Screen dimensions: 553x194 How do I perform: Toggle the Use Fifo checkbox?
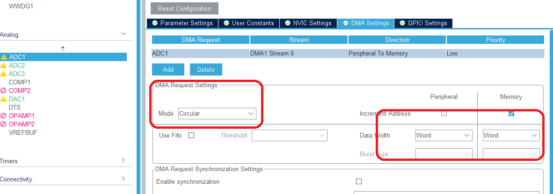(191, 135)
